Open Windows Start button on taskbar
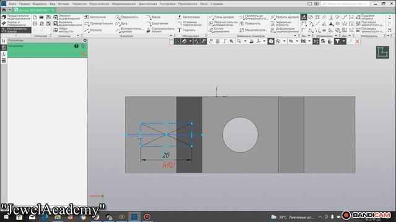 [x=6, y=216]
